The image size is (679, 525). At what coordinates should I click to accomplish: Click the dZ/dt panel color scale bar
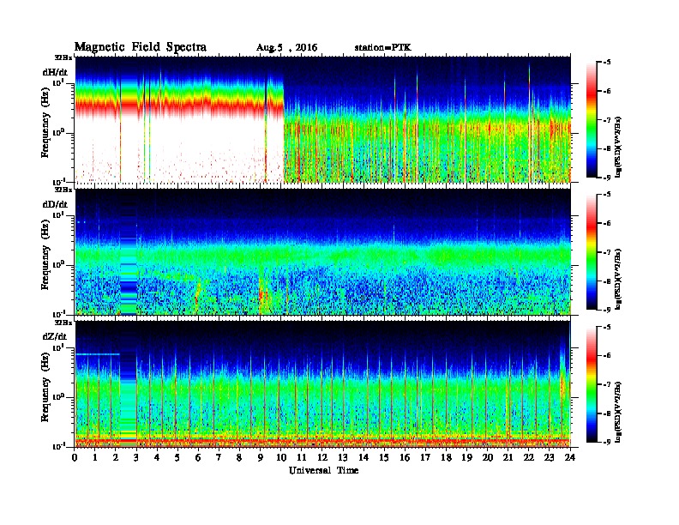(x=591, y=384)
